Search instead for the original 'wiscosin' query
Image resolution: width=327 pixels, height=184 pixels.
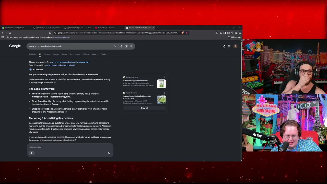[x=61, y=65]
